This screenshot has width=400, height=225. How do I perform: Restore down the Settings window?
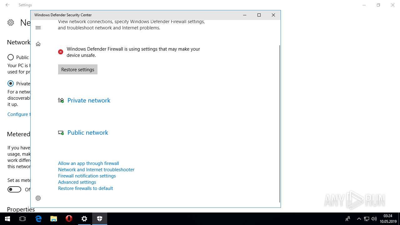(x=378, y=5)
